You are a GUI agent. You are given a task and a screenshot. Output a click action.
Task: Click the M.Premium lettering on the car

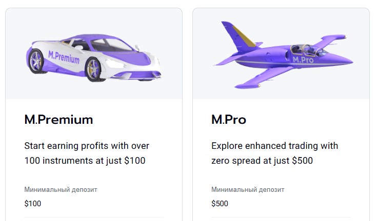[x=64, y=57]
